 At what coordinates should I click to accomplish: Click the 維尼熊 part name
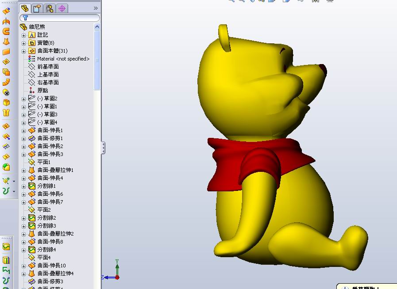click(36, 27)
